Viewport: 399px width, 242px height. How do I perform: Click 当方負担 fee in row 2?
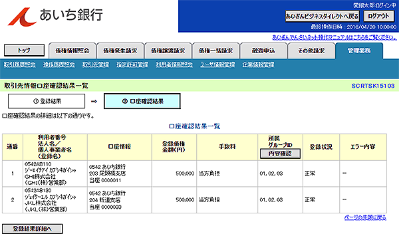[209, 200]
